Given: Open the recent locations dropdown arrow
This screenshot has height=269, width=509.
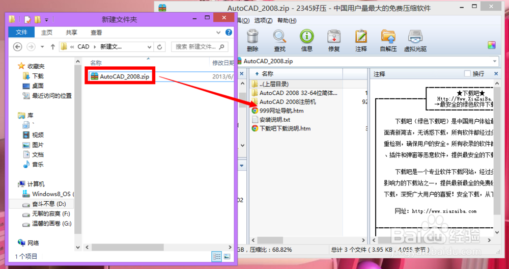Looking at the screenshot, I should tap(42, 47).
